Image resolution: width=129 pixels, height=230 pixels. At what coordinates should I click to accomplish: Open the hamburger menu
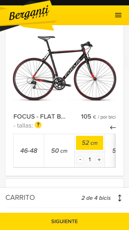118,15
